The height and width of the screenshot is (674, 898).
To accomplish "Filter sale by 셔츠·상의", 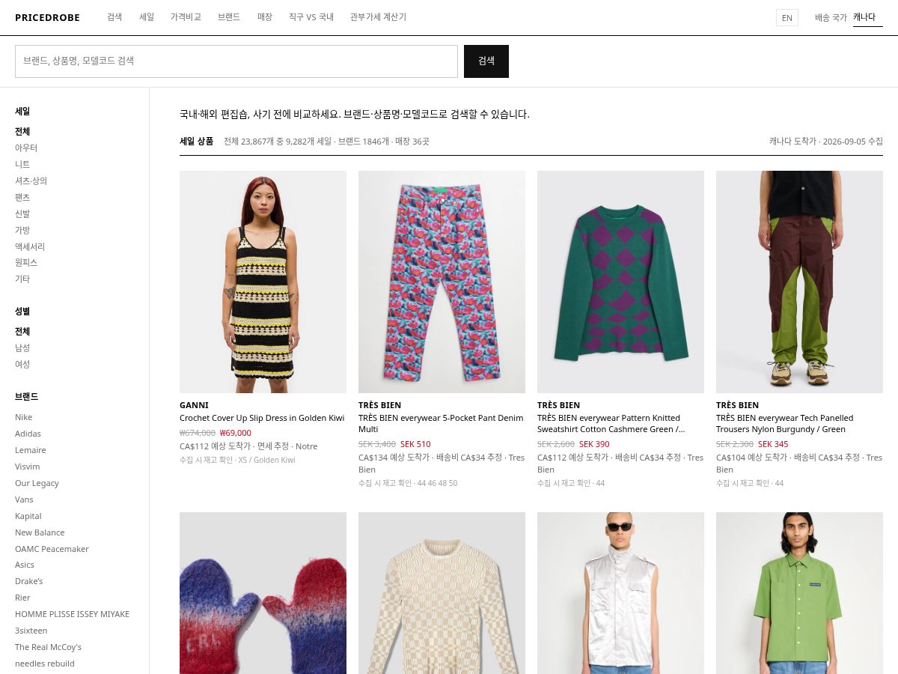I will tap(31, 180).
